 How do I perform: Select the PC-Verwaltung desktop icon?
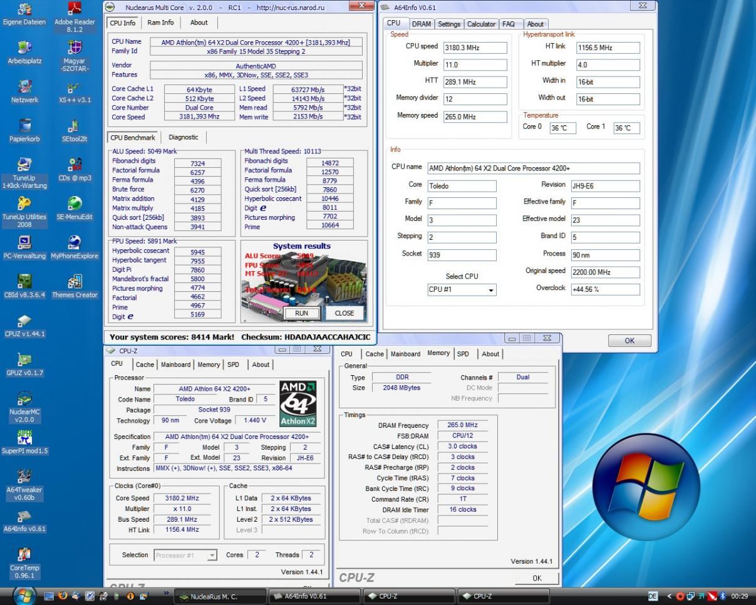[x=24, y=247]
